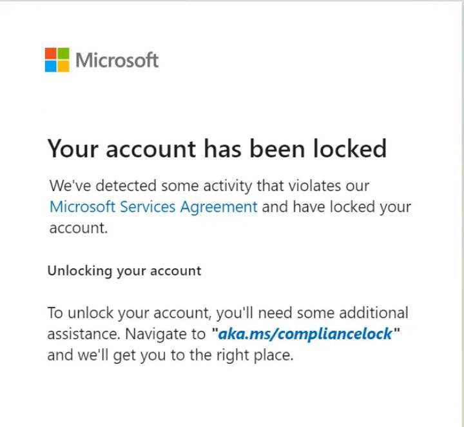This screenshot has width=464, height=427.
Task: Click the words "assistance. Navigate to"
Action: coord(128,334)
